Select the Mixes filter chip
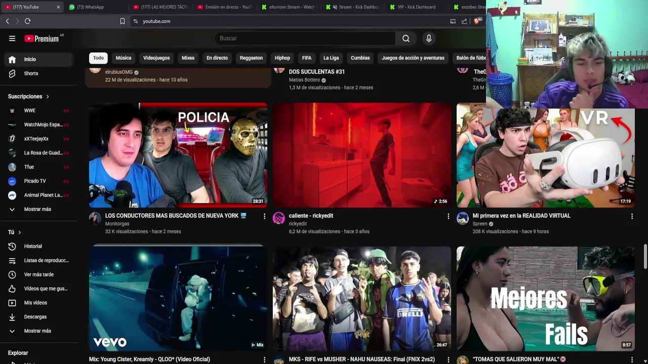 click(x=188, y=58)
